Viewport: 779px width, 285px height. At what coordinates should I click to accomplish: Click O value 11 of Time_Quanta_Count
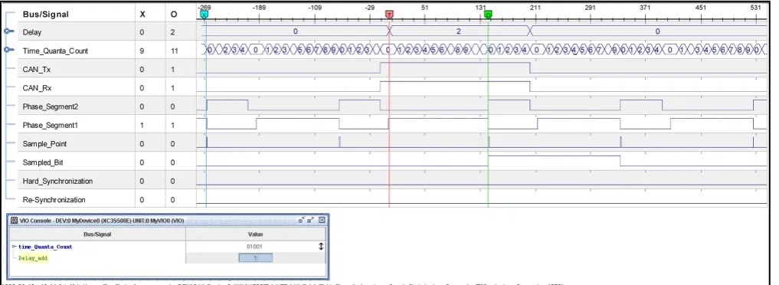pos(173,51)
